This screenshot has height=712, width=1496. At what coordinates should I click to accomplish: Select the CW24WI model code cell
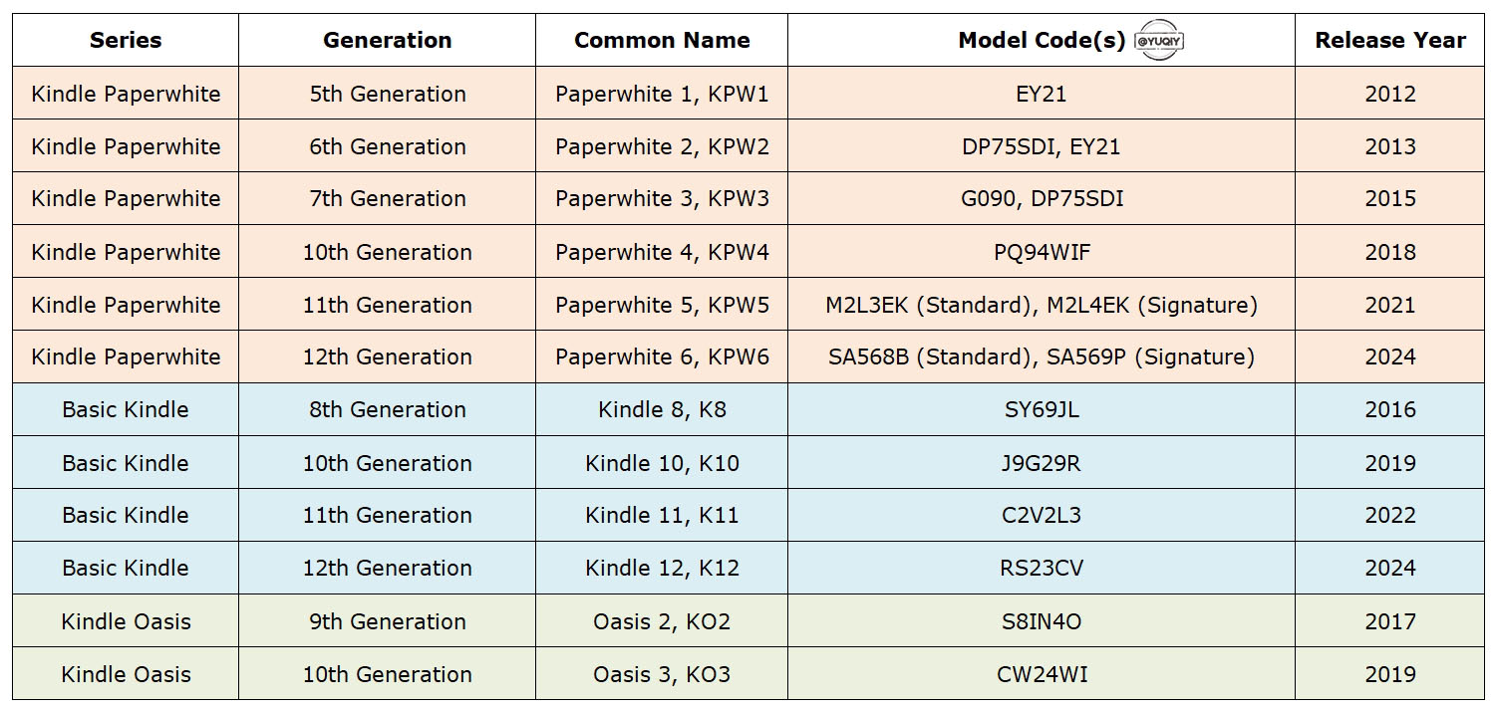(x=1042, y=674)
